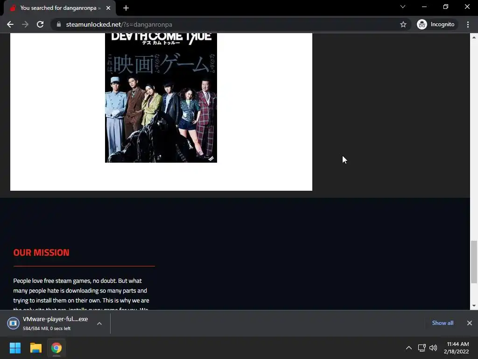This screenshot has width=478, height=359.
Task: Open File Explorer from the taskbar
Action: (35, 348)
